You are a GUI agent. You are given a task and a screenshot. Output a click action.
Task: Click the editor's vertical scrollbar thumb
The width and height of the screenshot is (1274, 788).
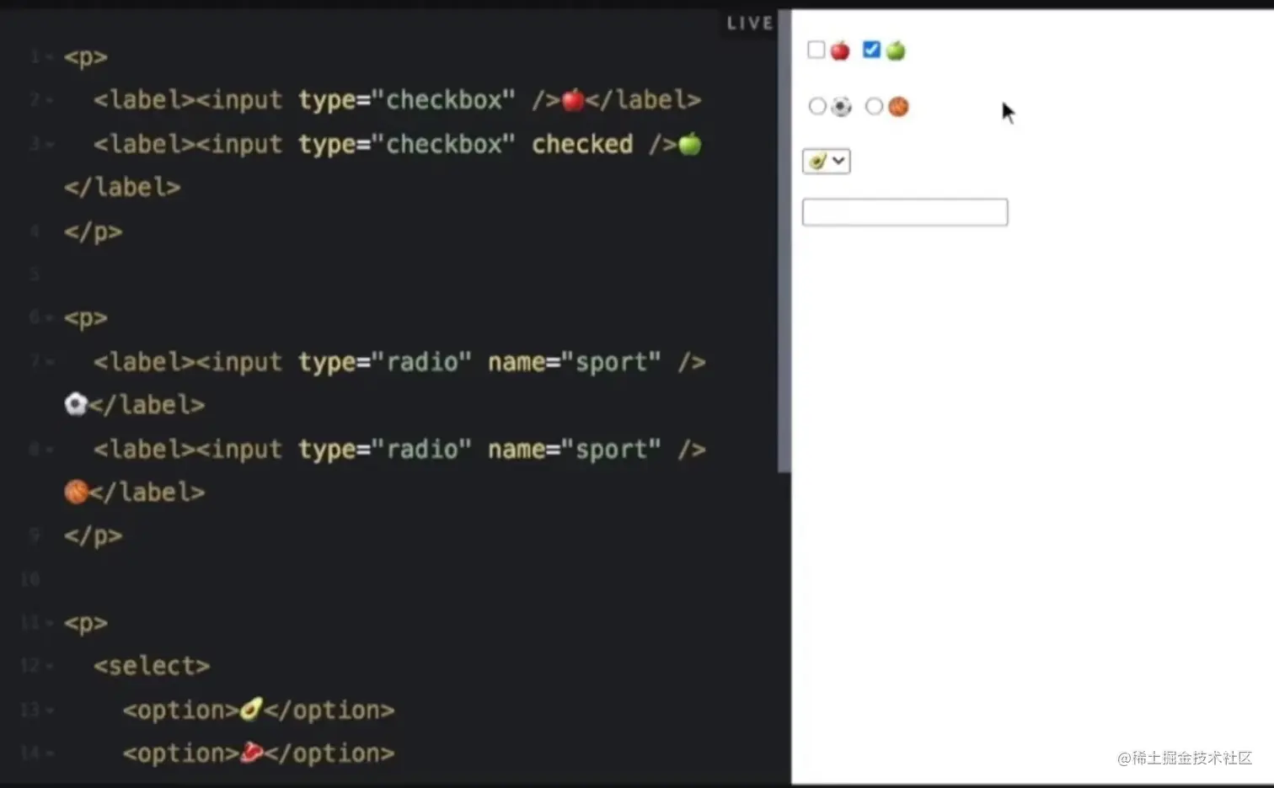pyautogui.click(x=784, y=241)
